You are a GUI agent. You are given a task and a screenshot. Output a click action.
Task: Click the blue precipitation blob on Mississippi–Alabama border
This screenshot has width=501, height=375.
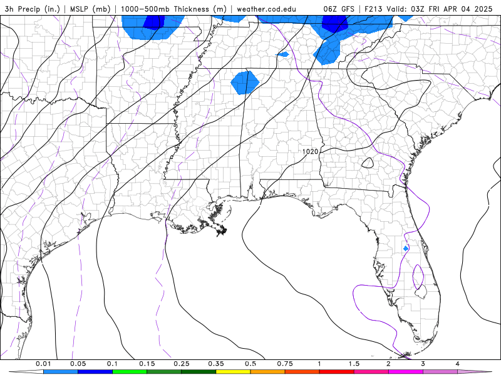tap(245, 82)
